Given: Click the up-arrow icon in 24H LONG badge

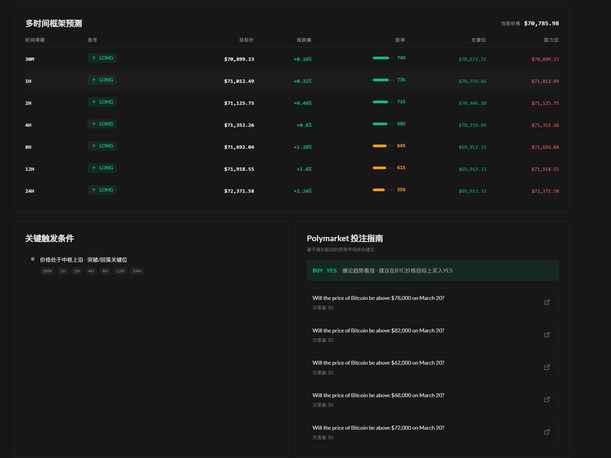Looking at the screenshot, I should (94, 190).
